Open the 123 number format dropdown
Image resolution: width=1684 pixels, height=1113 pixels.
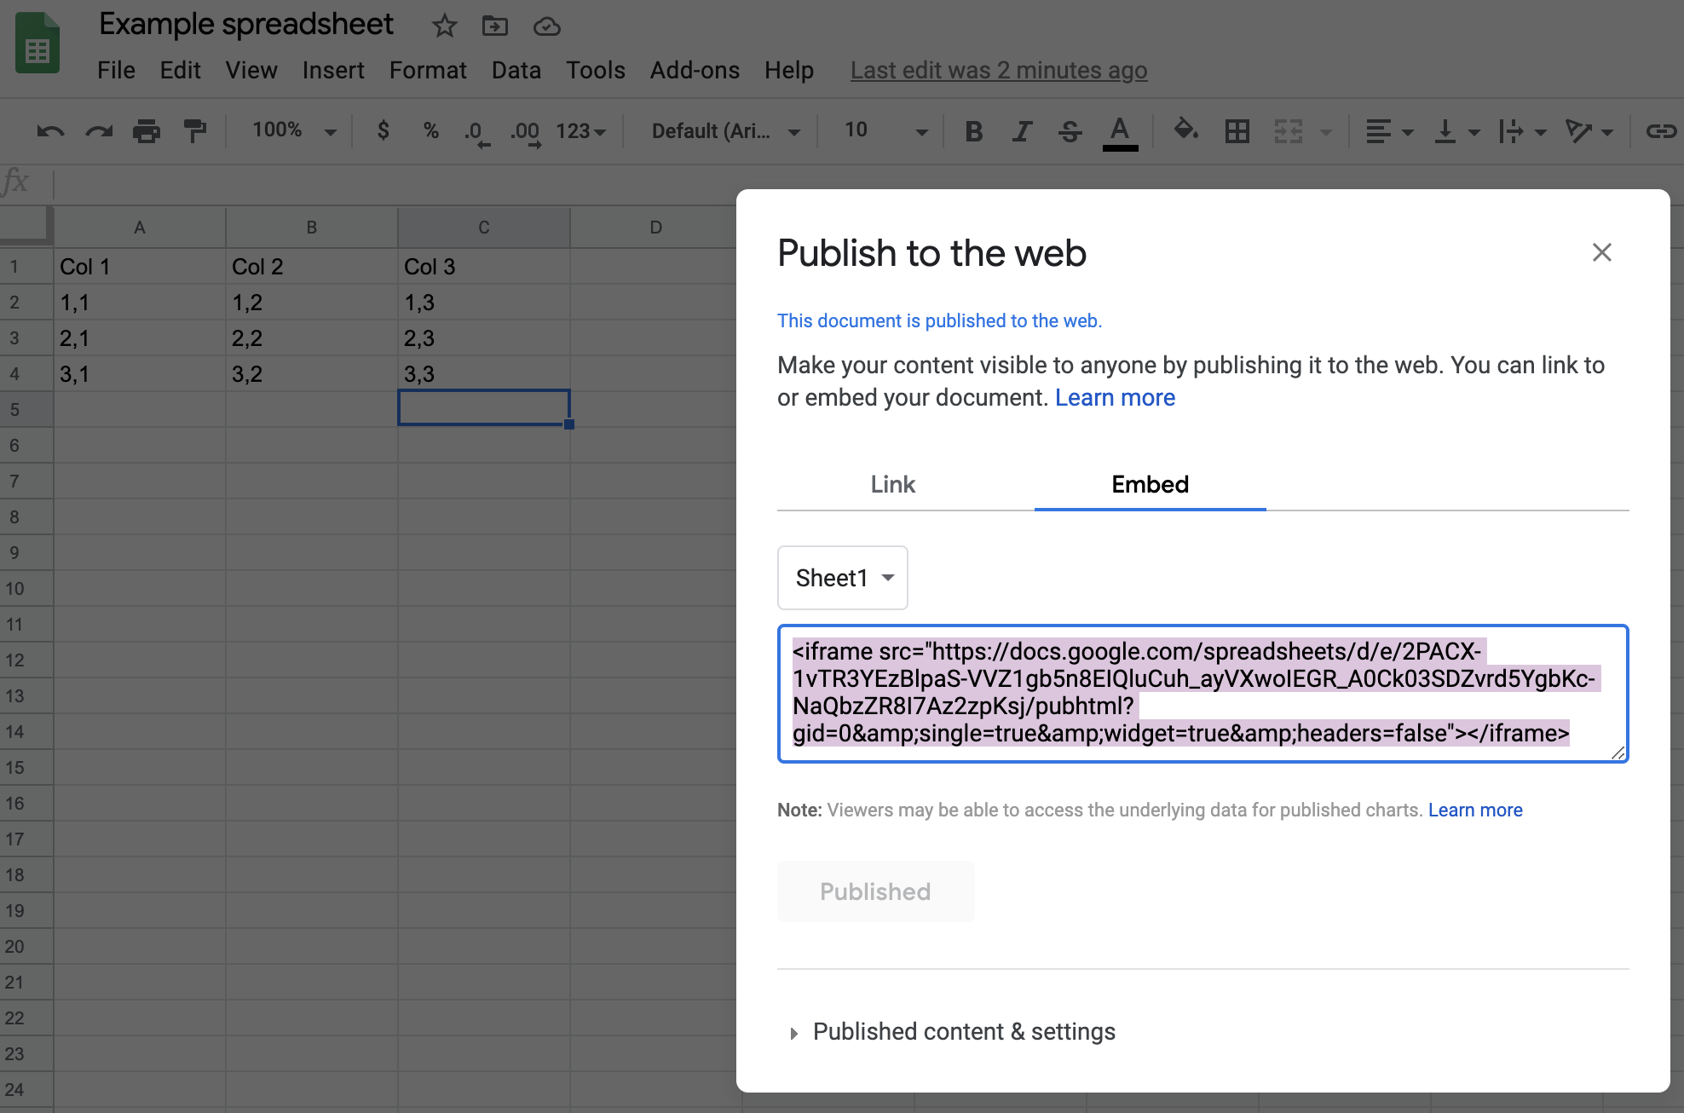click(x=581, y=131)
